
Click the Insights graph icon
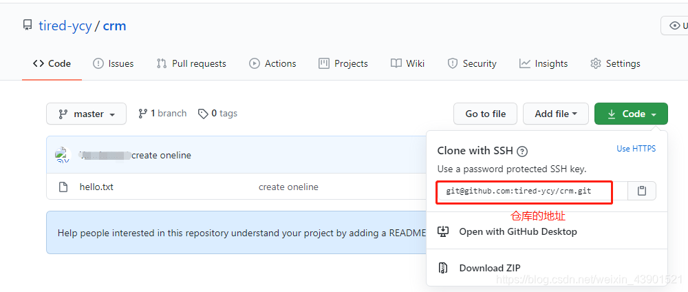525,63
